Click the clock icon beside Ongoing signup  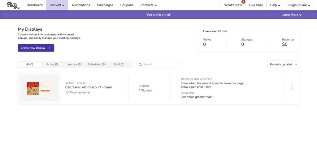pyautogui.click(x=67, y=92)
